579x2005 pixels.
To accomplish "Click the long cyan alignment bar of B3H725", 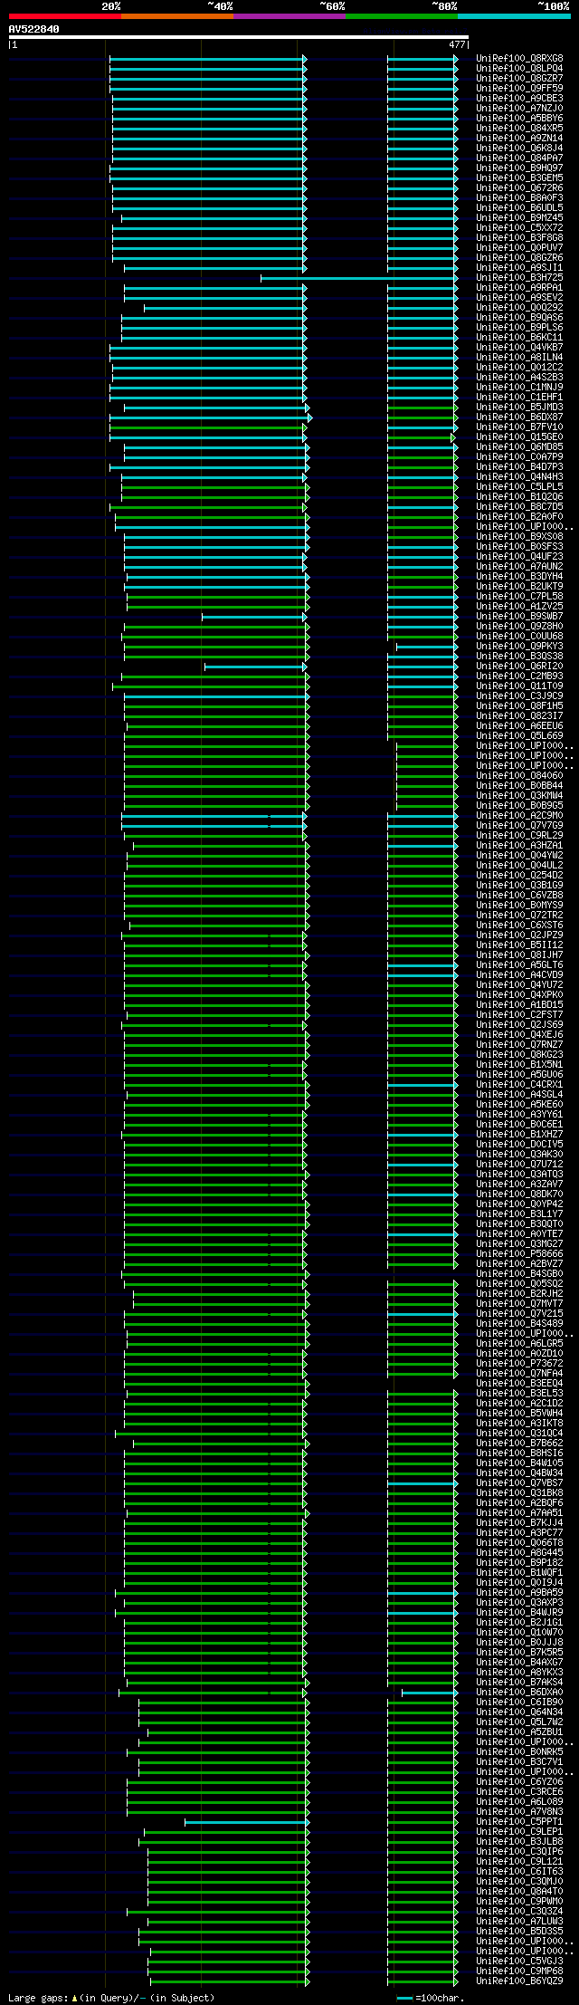I will [x=361, y=278].
